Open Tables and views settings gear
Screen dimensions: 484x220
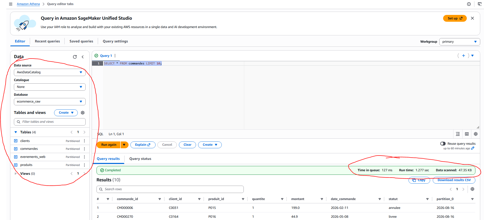(x=83, y=113)
